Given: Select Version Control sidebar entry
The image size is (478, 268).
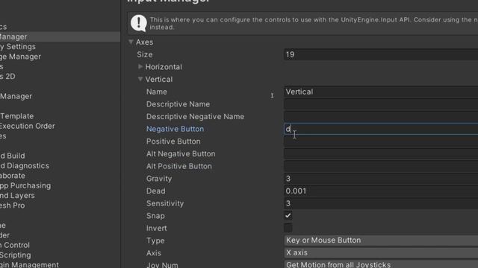Looking at the screenshot, I should pos(15,245).
